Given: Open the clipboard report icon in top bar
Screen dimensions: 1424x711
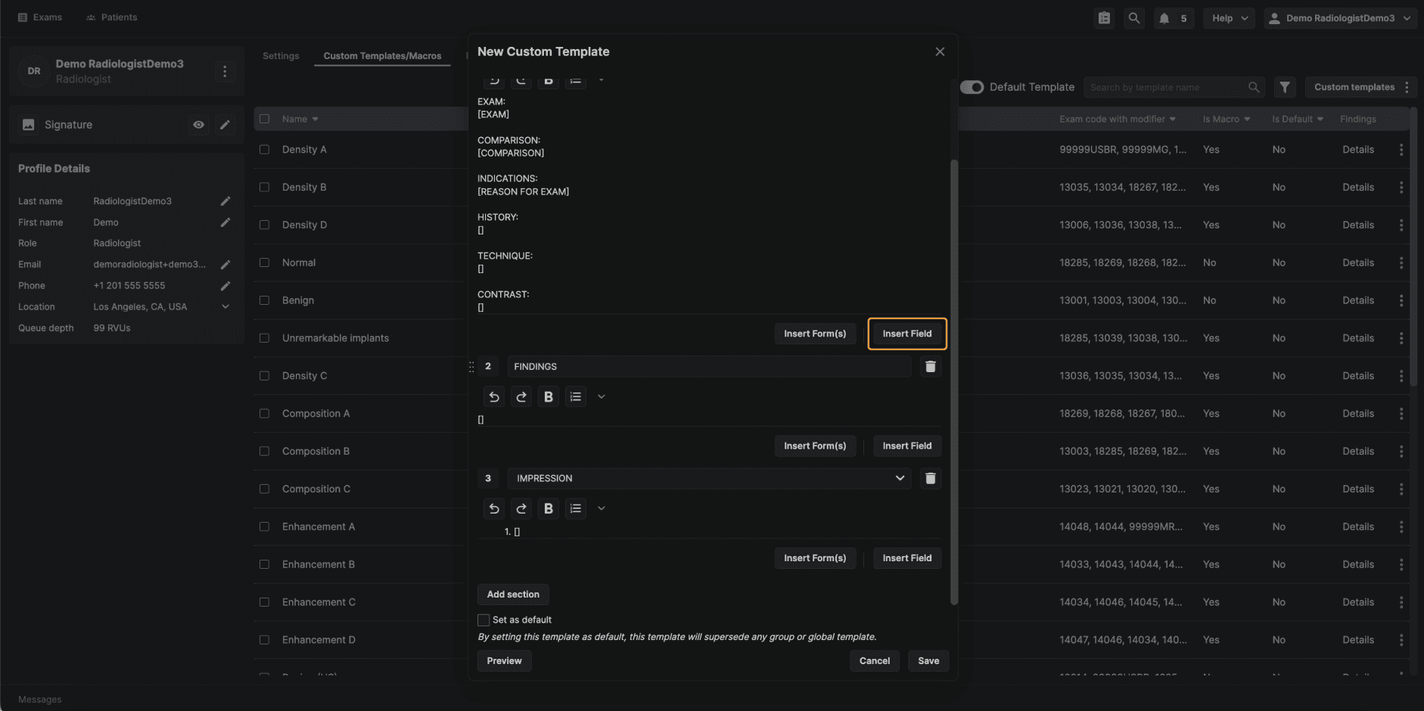Looking at the screenshot, I should (1105, 18).
